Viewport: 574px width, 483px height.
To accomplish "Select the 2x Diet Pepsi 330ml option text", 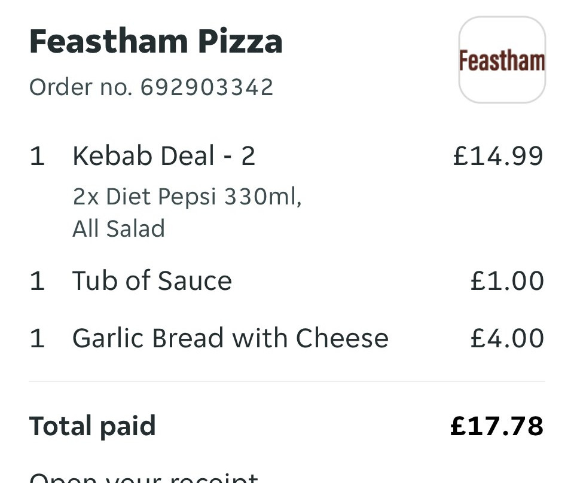I will pos(187,197).
